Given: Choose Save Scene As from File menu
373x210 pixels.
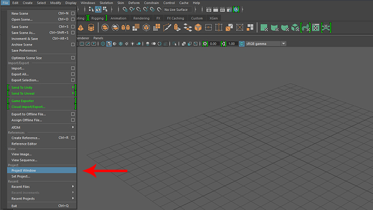Looking at the screenshot, I should (42, 33).
